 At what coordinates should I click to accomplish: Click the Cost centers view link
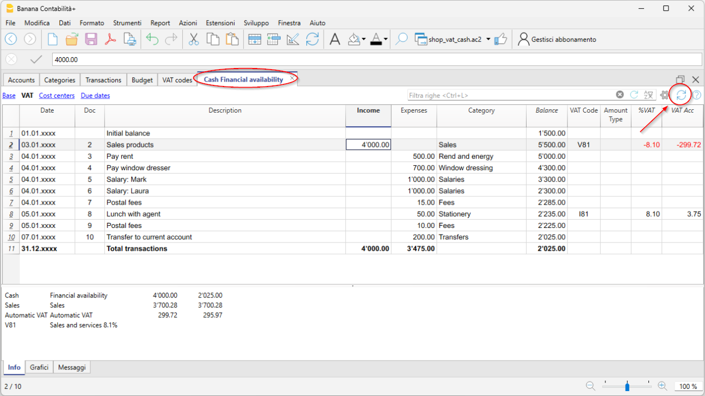pyautogui.click(x=57, y=96)
